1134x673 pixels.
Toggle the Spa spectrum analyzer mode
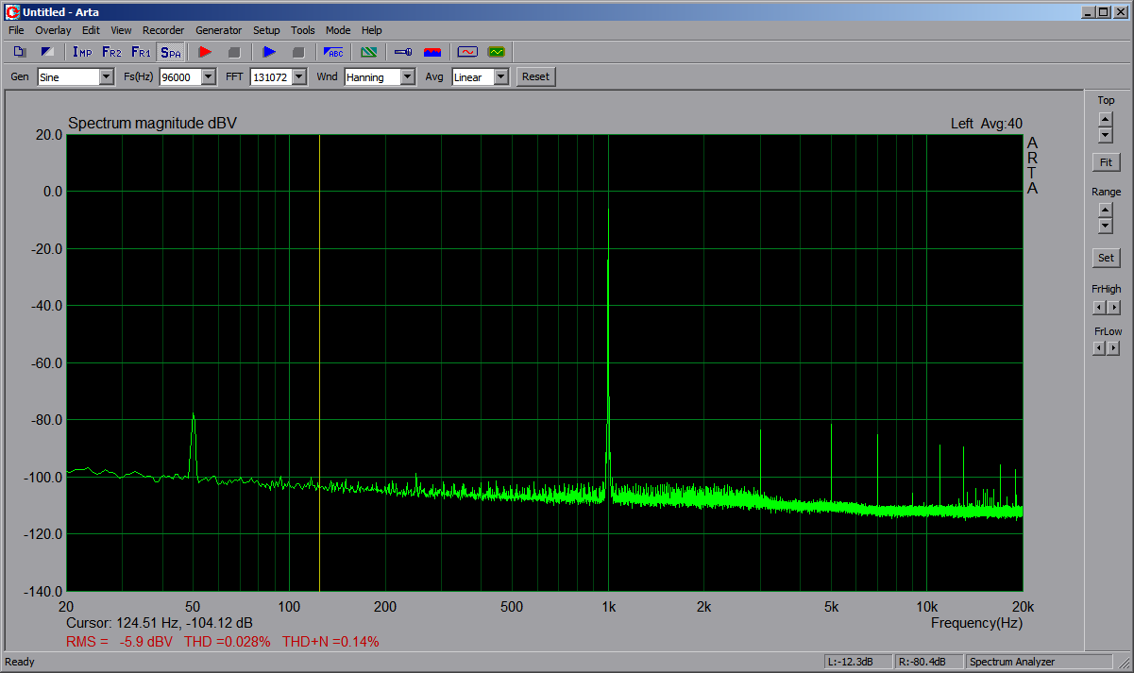point(170,52)
